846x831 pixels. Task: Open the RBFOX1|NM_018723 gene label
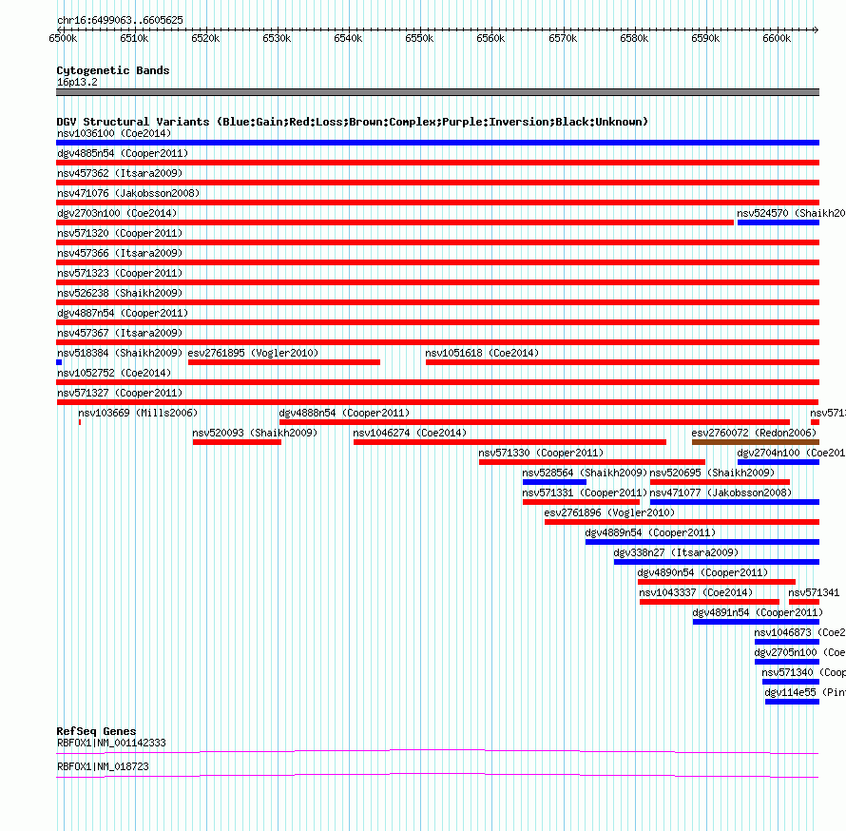click(103, 766)
